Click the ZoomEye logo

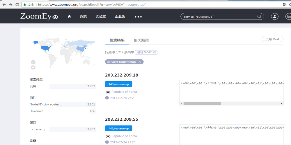pyautogui.click(x=39, y=17)
